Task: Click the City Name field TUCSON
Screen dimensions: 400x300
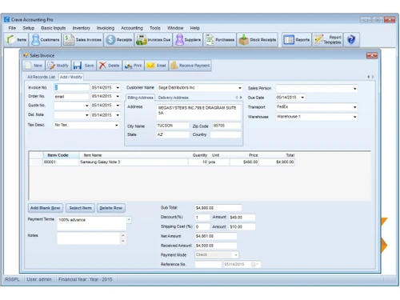Action: (173, 126)
